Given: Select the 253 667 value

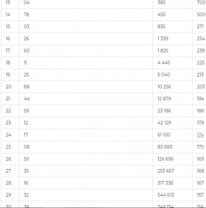Looking at the screenshot, I should pyautogui.click(x=166, y=171).
